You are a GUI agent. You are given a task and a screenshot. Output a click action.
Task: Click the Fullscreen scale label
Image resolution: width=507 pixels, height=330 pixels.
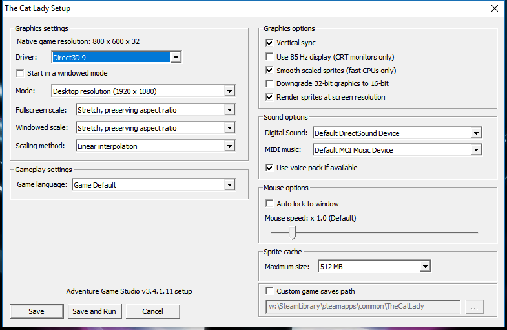point(41,110)
